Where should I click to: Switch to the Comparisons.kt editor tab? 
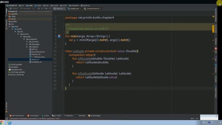(93, 9)
